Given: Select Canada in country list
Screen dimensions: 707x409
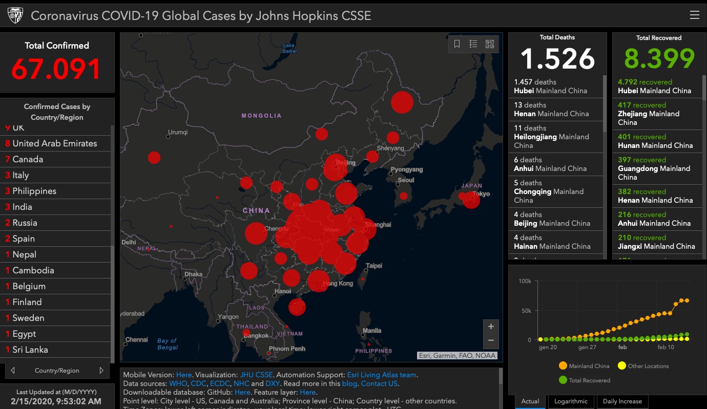Looking at the screenshot, I should point(55,159).
